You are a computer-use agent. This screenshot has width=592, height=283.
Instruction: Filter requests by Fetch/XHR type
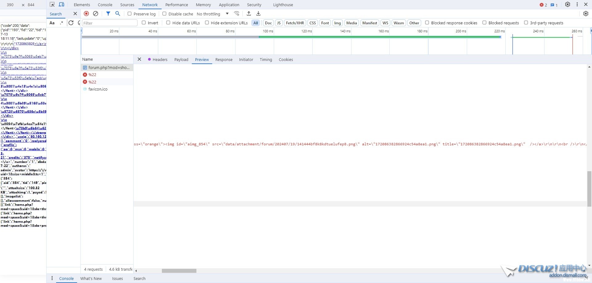[295, 23]
